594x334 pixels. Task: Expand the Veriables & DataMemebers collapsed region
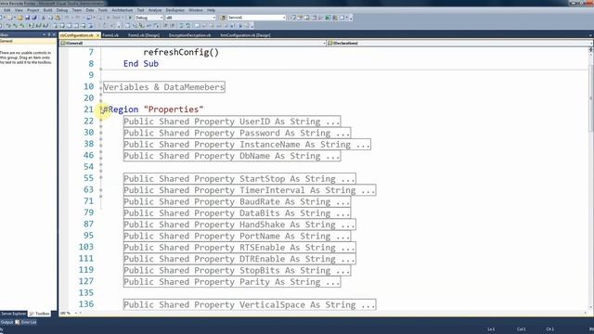pos(163,87)
